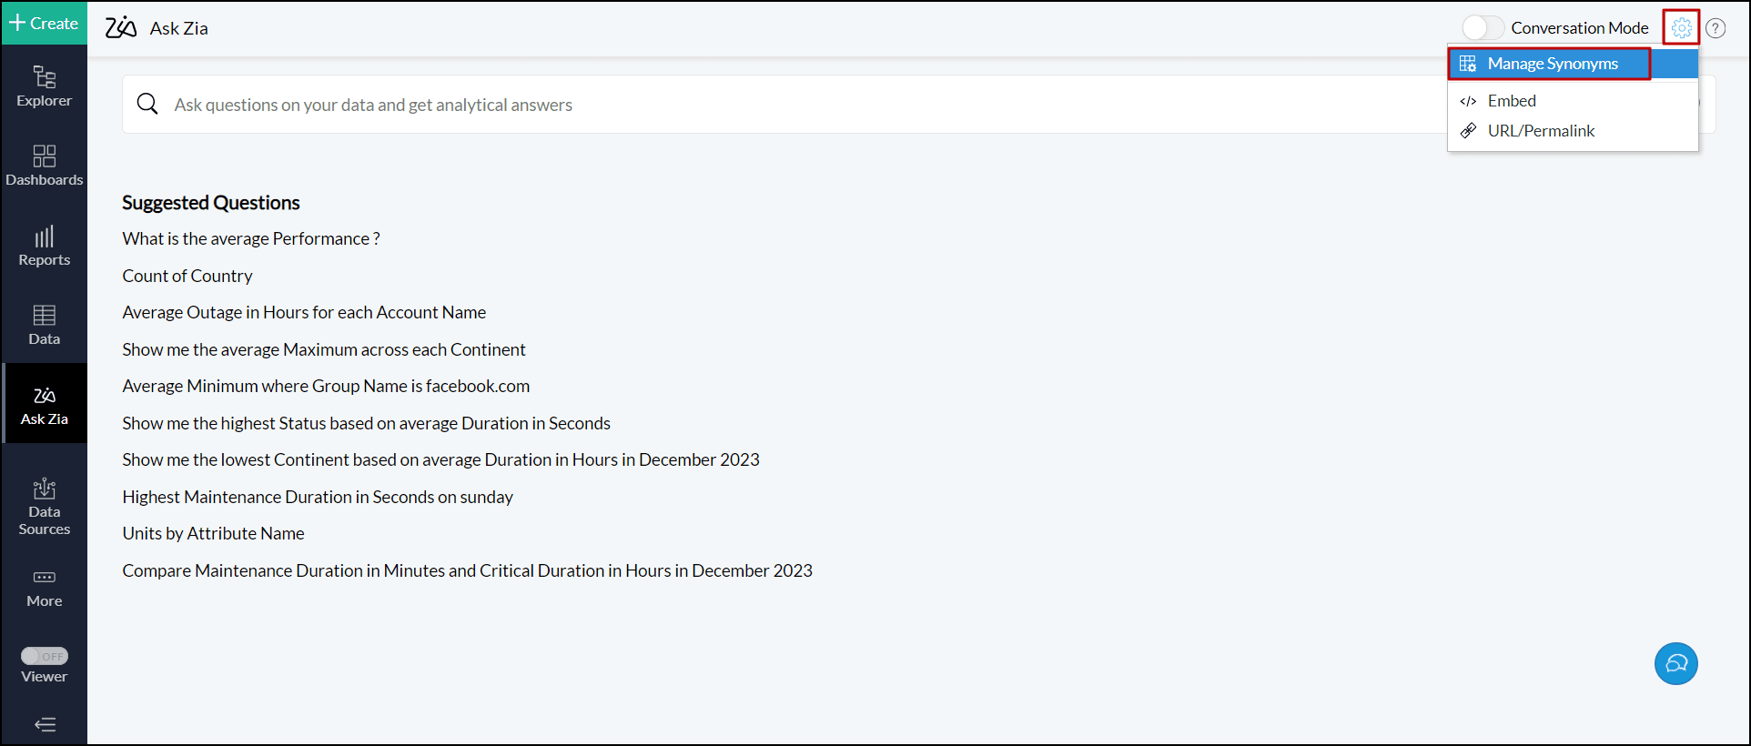The width and height of the screenshot is (1751, 746).
Task: Open the Reports section
Action: tap(44, 246)
